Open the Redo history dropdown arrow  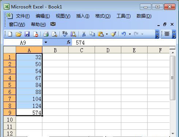[x=142, y=34]
